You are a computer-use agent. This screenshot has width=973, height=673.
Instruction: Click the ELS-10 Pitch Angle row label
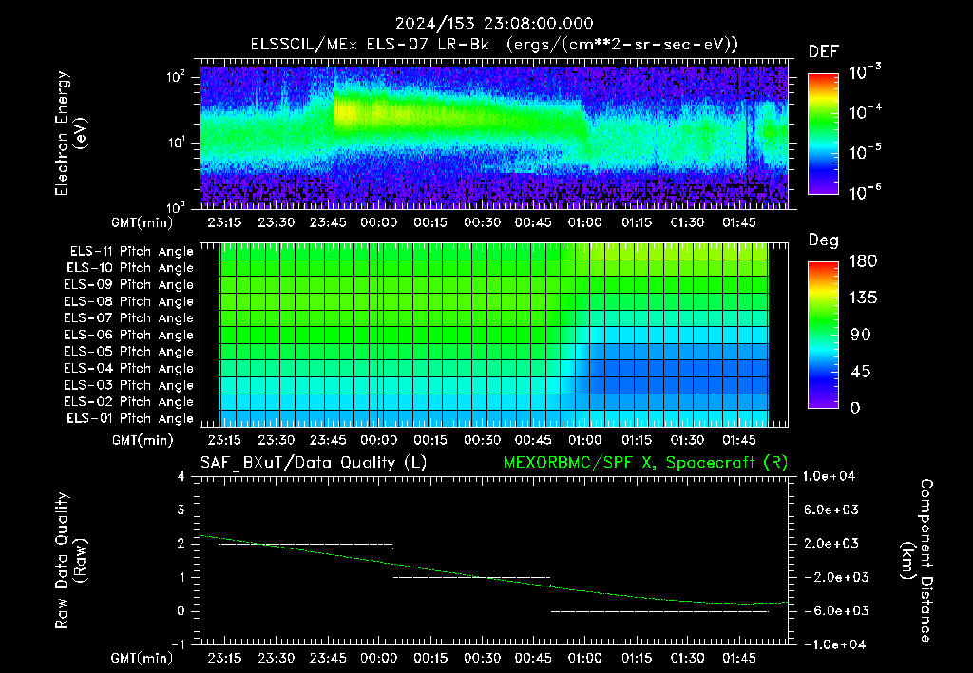[x=130, y=268]
